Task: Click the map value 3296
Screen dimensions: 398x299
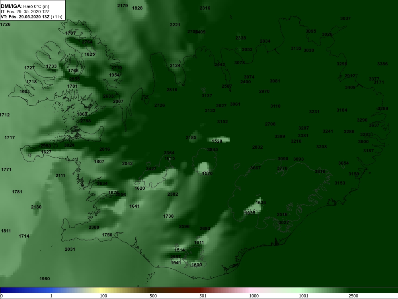Action: tap(342, 64)
